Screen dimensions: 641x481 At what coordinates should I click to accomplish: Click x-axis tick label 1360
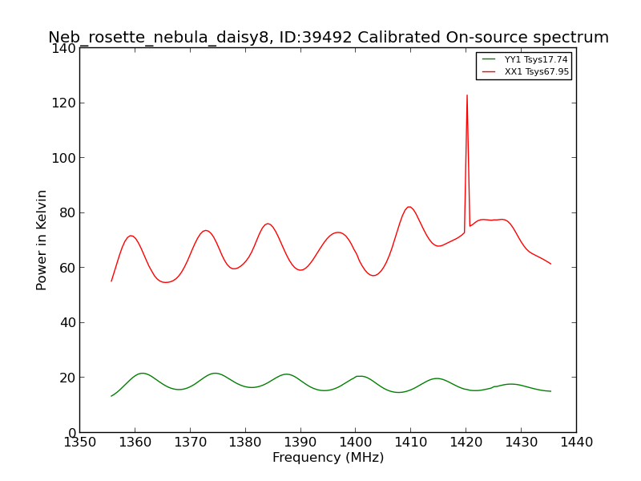point(135,443)
